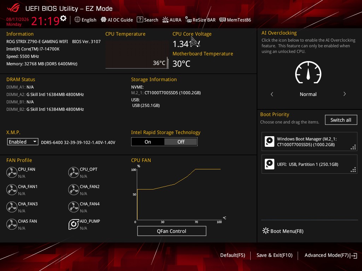The width and height of the screenshot is (362, 271).
Task: Open the Search function
Action: 147,20
